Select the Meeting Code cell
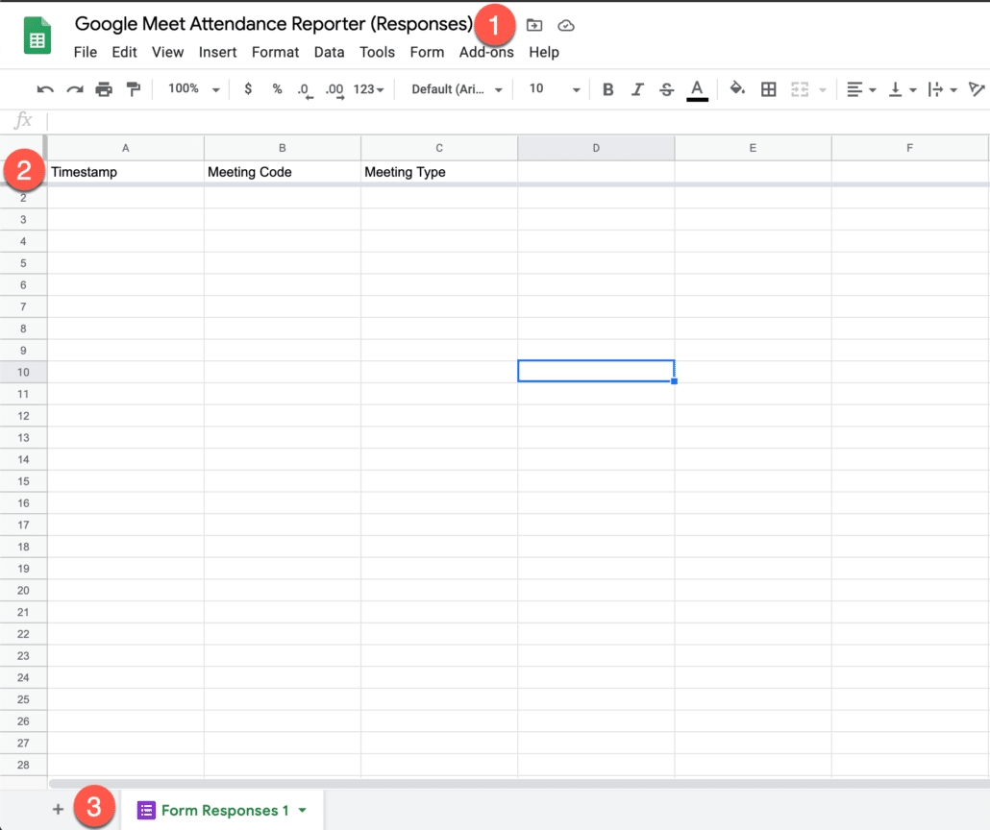This screenshot has width=990, height=830. click(x=283, y=172)
